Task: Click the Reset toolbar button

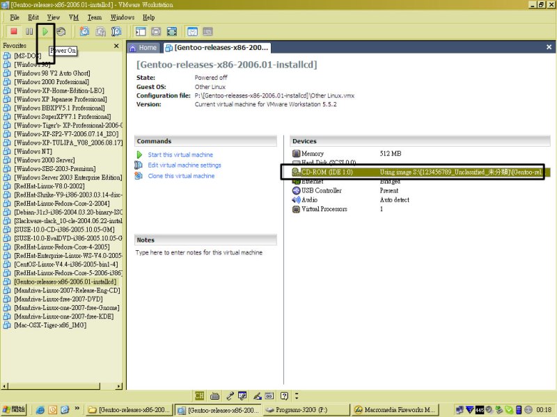Action: tap(61, 31)
